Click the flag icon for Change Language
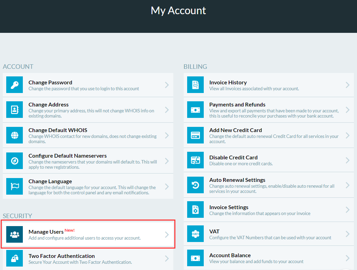 coord(15,187)
